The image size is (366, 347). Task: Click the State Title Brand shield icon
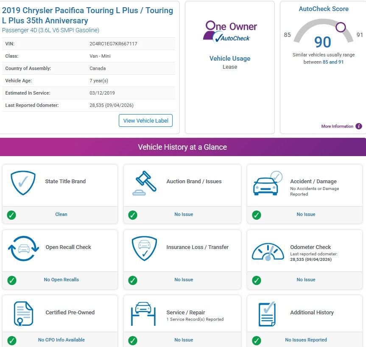click(23, 183)
